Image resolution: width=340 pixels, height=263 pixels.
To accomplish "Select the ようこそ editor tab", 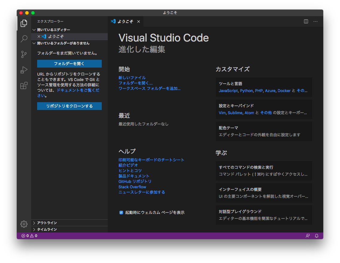I will pyautogui.click(x=125, y=22).
